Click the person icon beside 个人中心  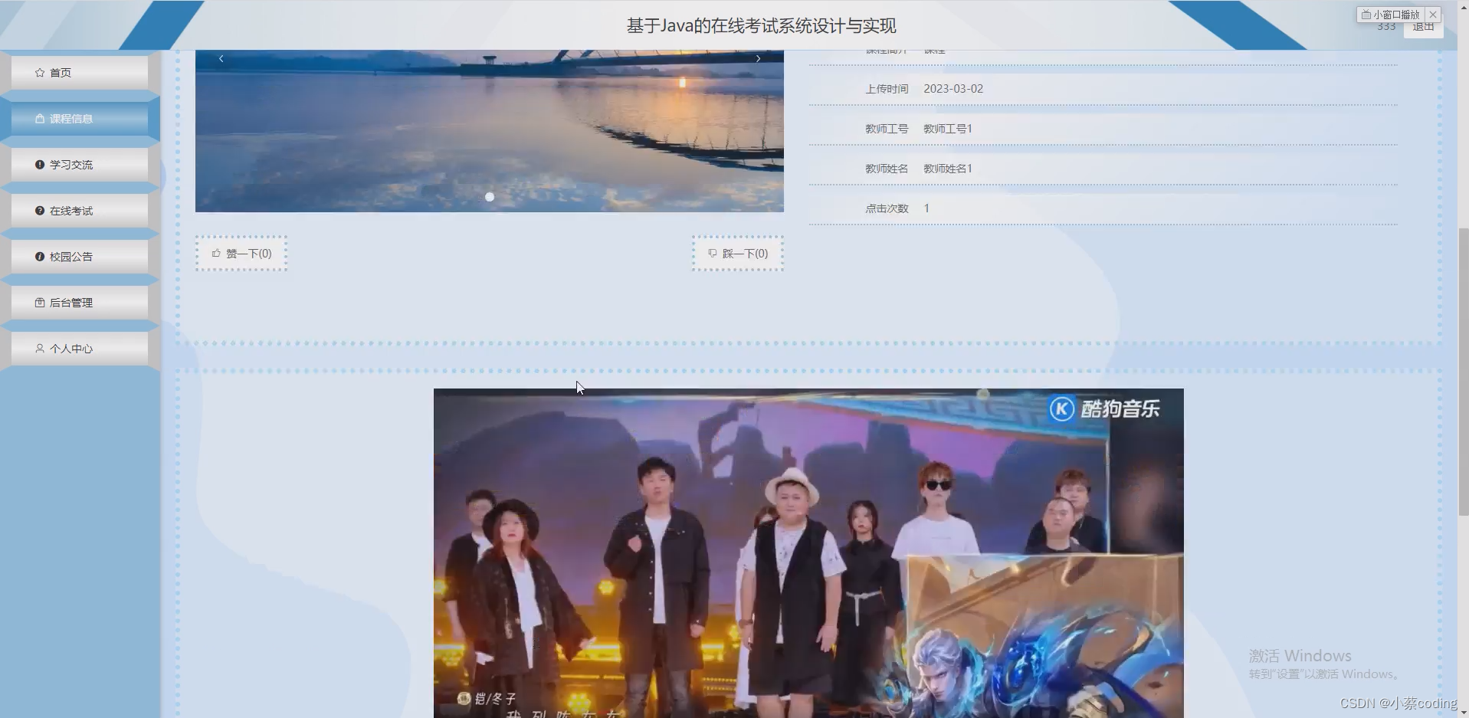pos(40,349)
